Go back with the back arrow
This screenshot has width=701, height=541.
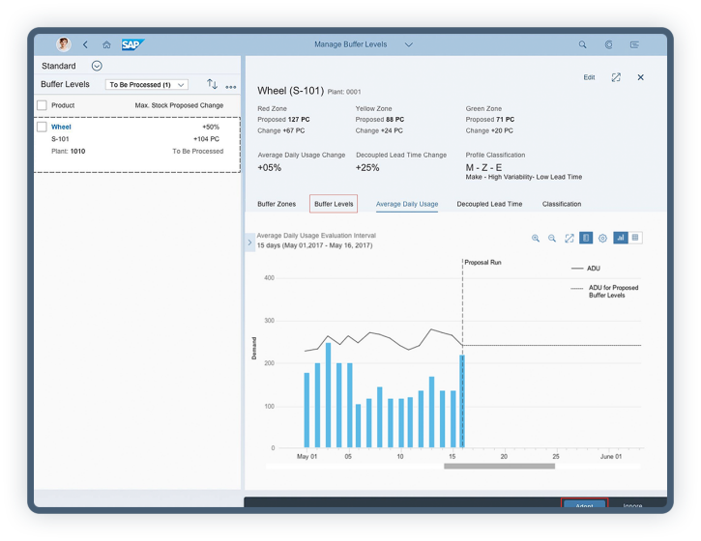pyautogui.click(x=85, y=44)
